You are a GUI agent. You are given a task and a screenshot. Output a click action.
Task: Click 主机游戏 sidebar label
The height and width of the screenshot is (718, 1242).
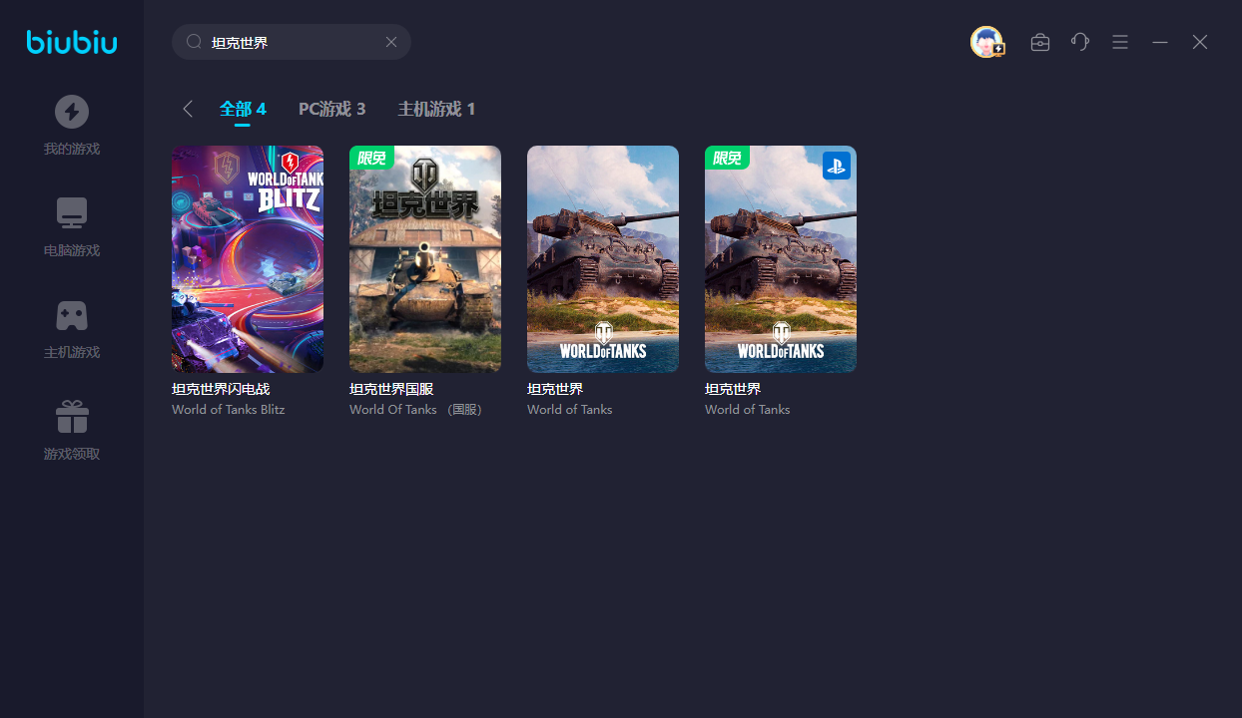tap(72, 352)
